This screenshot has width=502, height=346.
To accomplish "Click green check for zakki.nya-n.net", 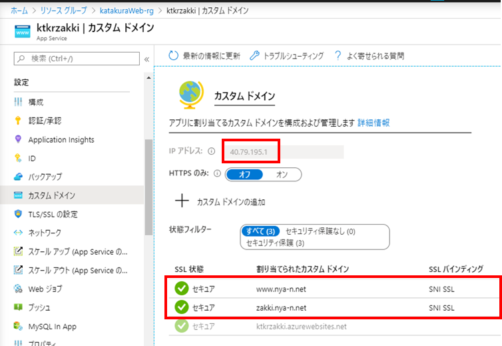I will (182, 307).
